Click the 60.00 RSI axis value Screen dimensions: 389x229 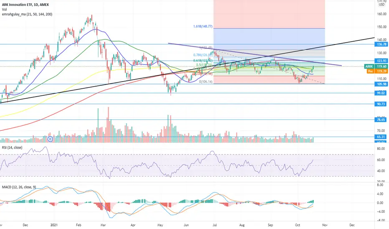pyautogui.click(x=381, y=160)
